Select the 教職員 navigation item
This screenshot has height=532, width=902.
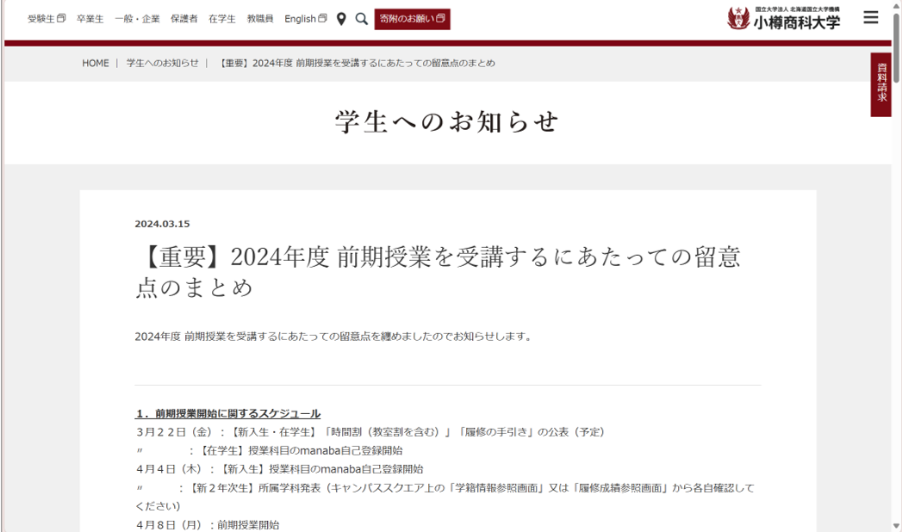pyautogui.click(x=259, y=19)
